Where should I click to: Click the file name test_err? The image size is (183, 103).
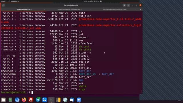pos(85,77)
